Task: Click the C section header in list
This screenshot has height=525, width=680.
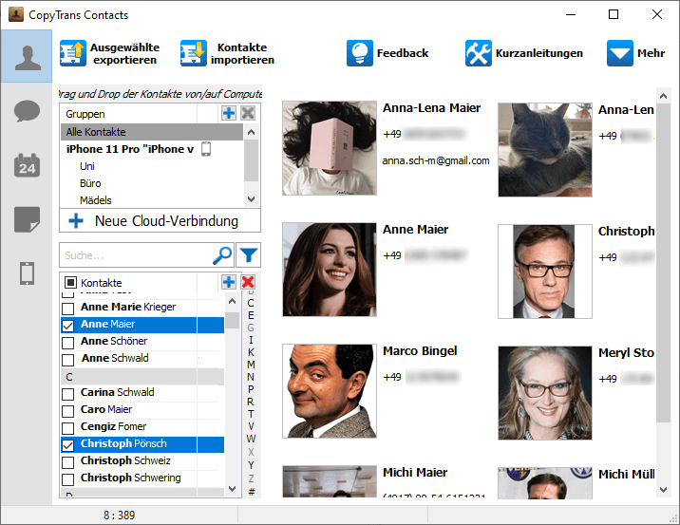Action: [142, 377]
